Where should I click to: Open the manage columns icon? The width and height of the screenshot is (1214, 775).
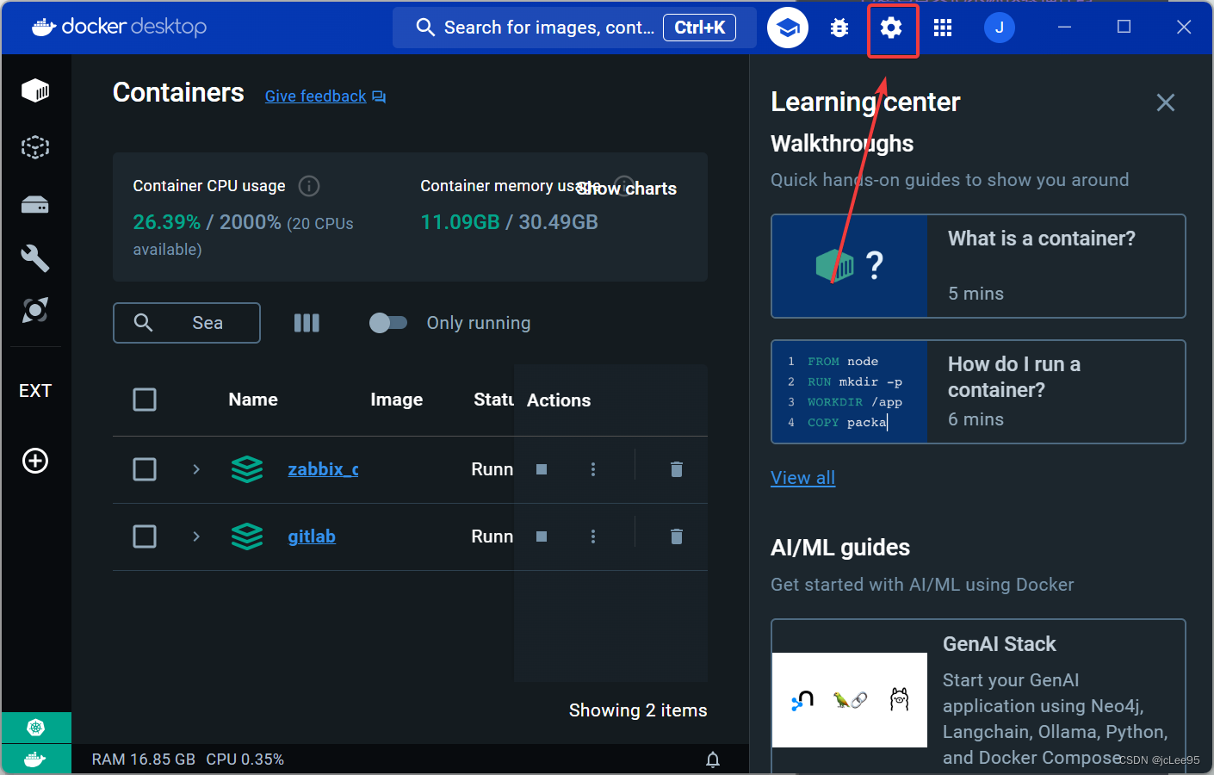coord(307,323)
